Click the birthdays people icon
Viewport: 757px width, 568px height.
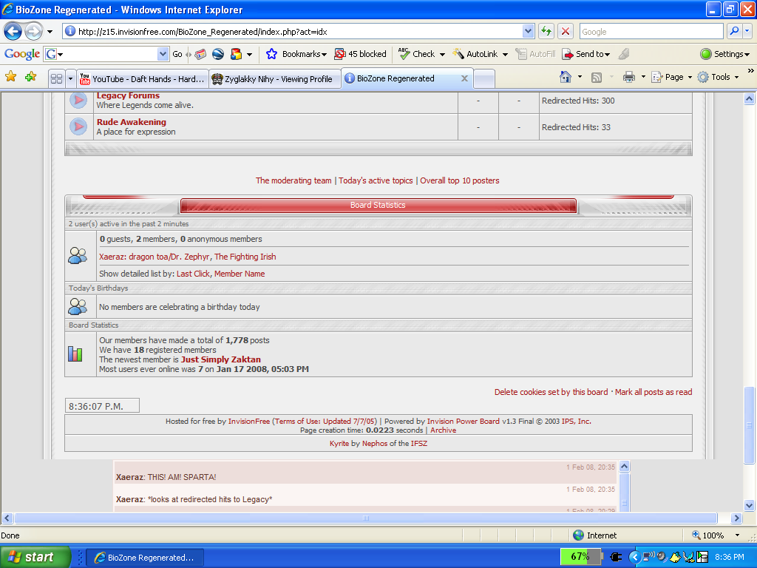78,306
